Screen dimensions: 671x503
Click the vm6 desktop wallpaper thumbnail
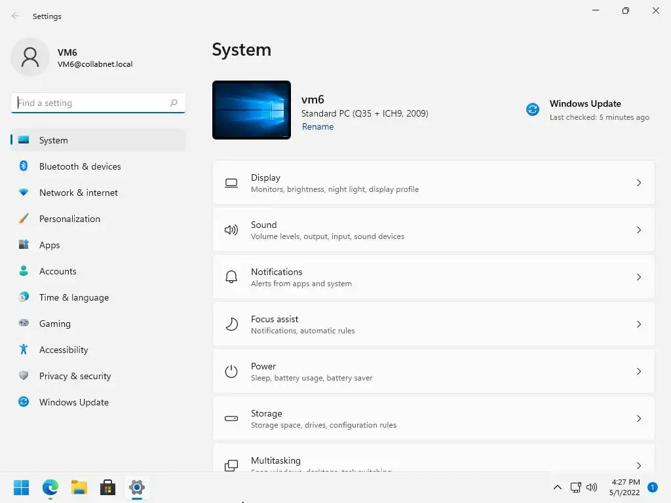pyautogui.click(x=252, y=110)
